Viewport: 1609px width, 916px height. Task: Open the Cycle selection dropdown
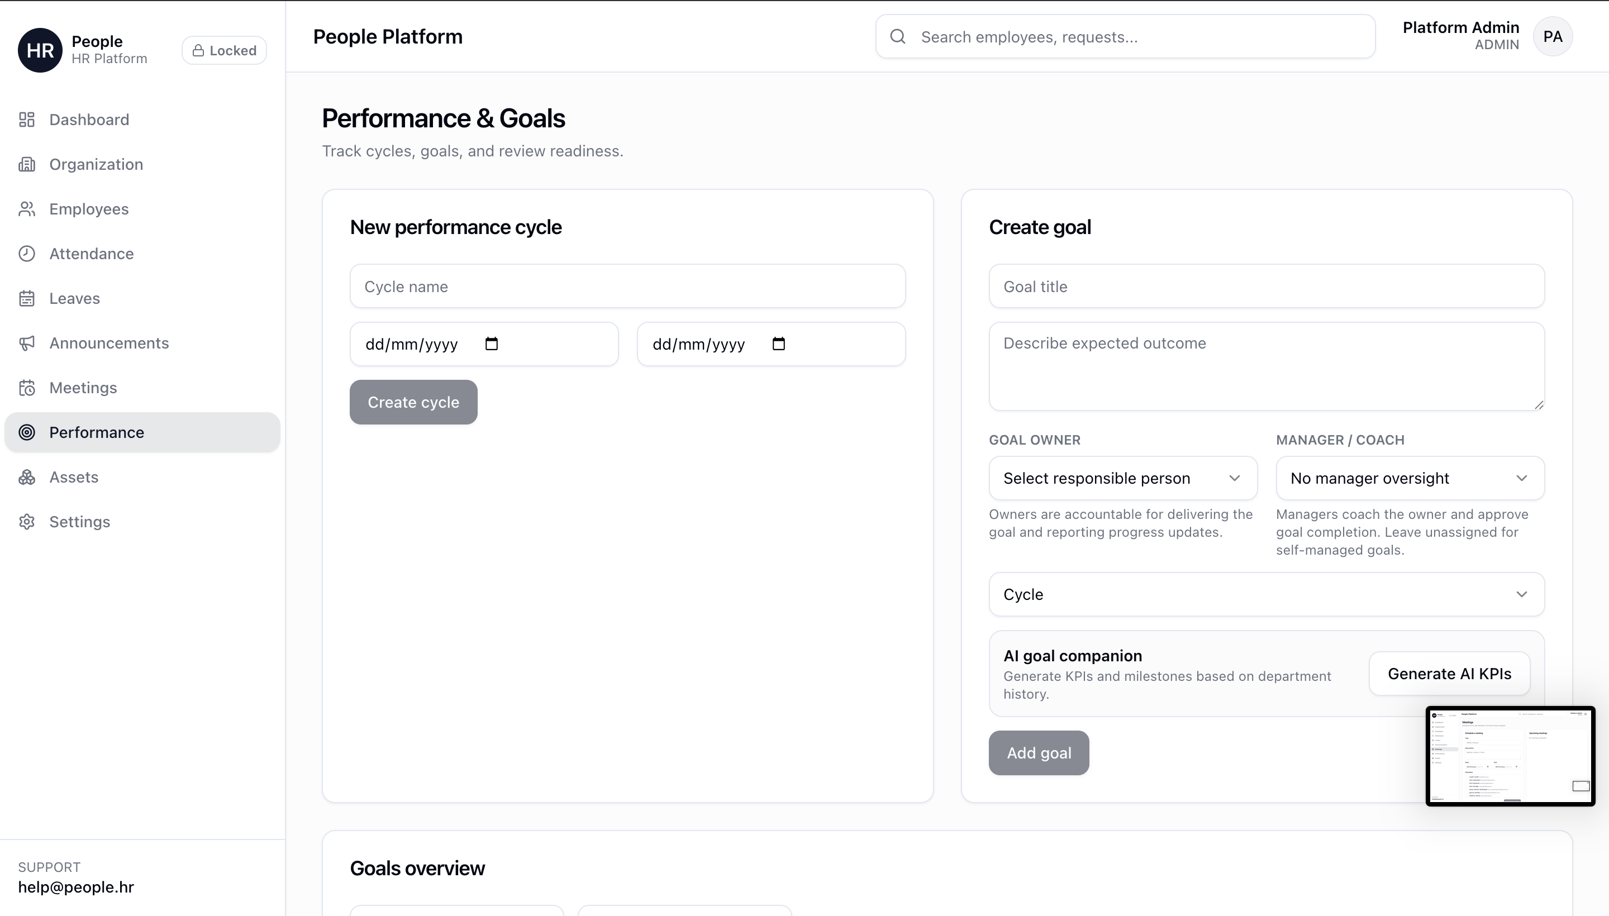pos(1266,594)
